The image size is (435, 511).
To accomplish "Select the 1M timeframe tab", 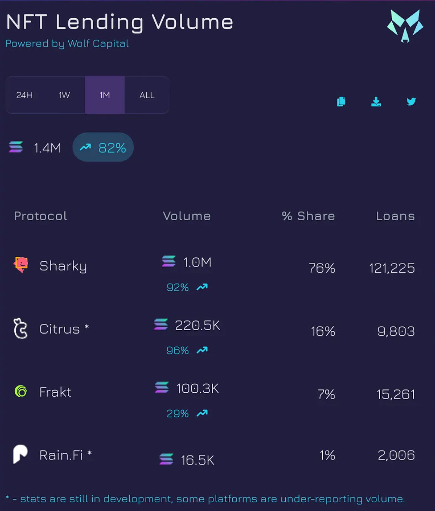I will 105,95.
